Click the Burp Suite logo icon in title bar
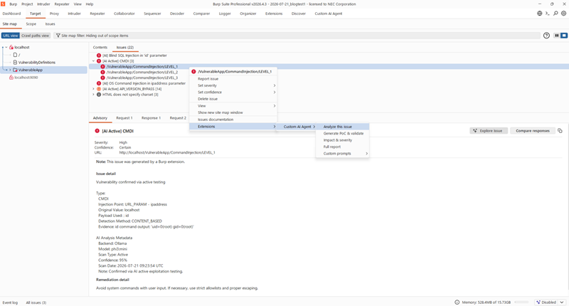 3,4
